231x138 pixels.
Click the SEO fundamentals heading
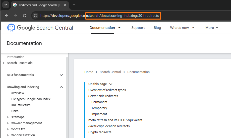point(20,75)
